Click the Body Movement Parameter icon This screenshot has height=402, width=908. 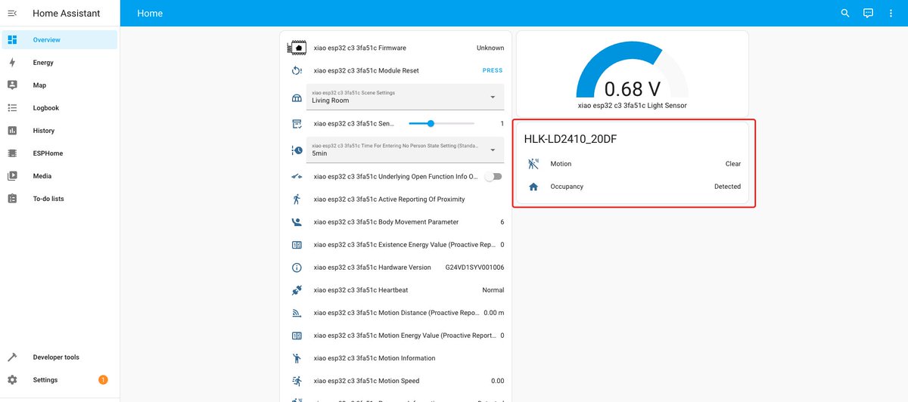(297, 222)
